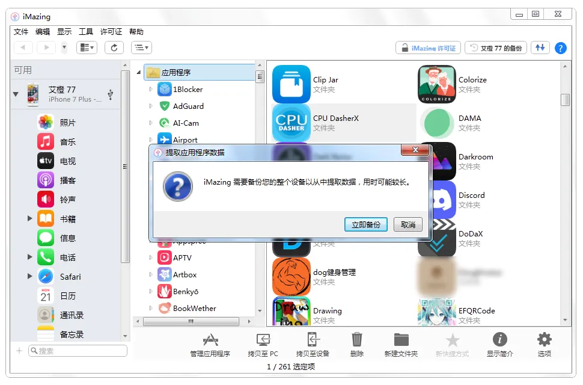Screen dimensions: 583x385
Task: Close the 提取应用程序数据 dialog
Action: tap(415, 150)
